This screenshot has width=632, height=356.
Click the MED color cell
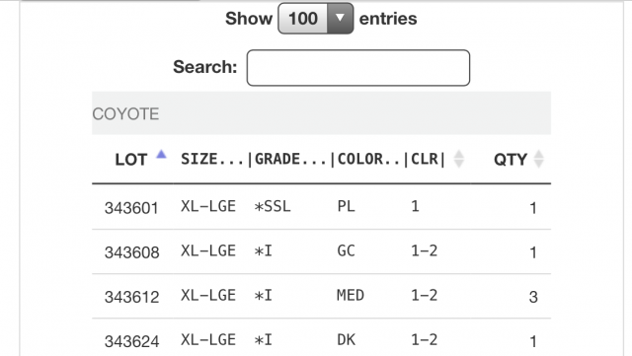click(351, 295)
